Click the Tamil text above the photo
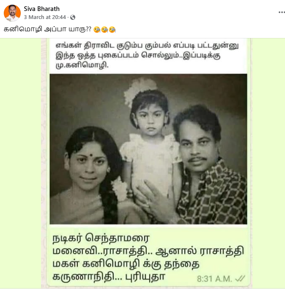The height and width of the screenshot is (289, 285). [147, 55]
